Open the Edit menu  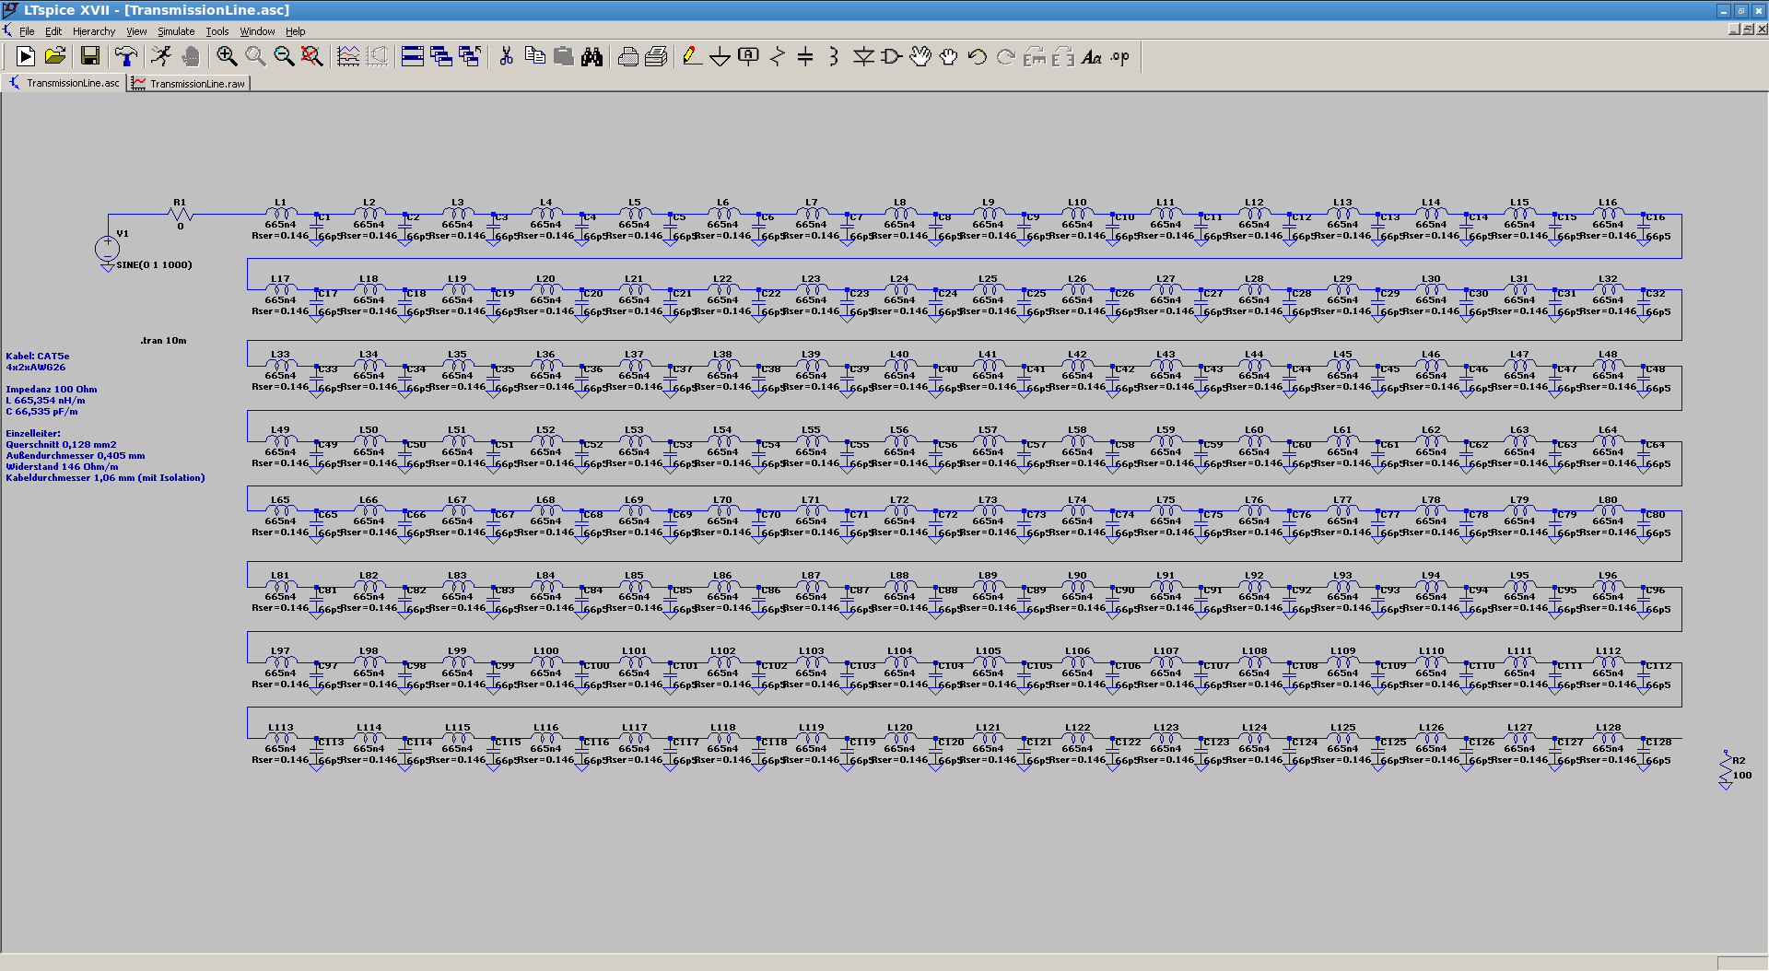pyautogui.click(x=53, y=31)
